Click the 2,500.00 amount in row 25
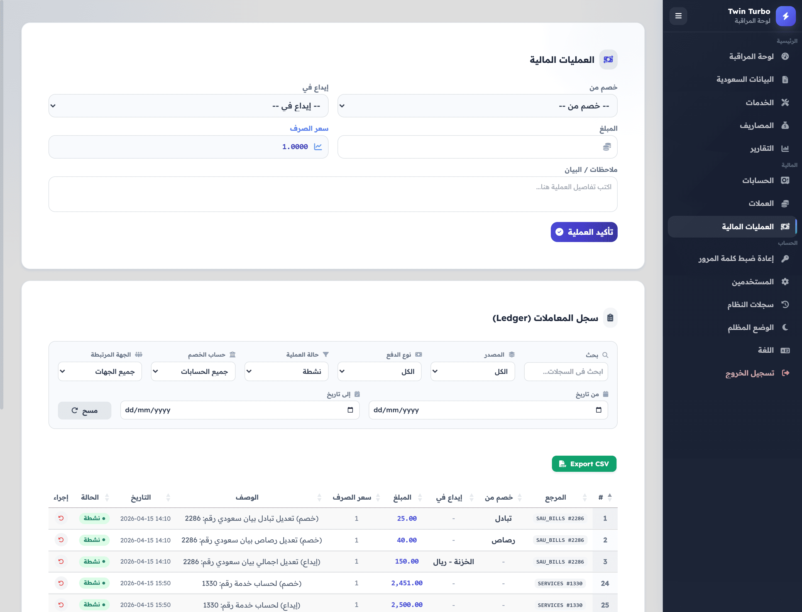The image size is (802, 612). pyautogui.click(x=407, y=605)
